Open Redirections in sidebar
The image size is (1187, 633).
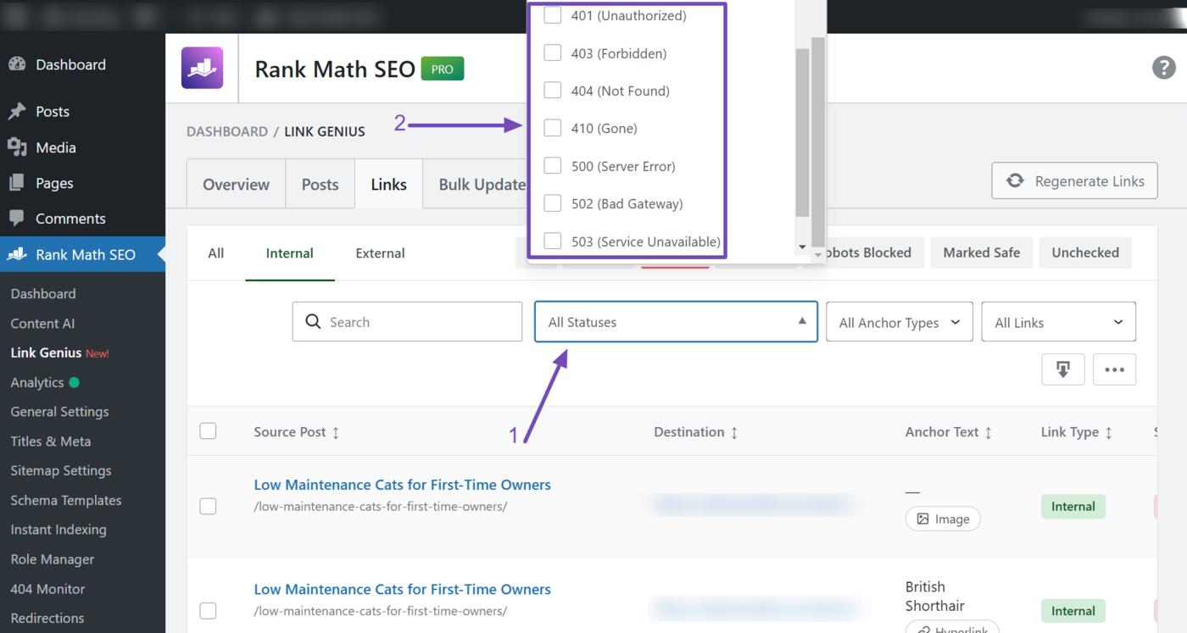click(47, 618)
